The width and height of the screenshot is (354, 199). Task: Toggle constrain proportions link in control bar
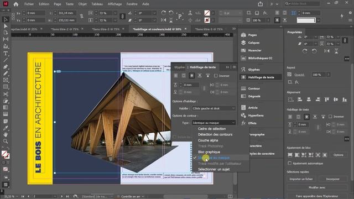coord(122,17)
